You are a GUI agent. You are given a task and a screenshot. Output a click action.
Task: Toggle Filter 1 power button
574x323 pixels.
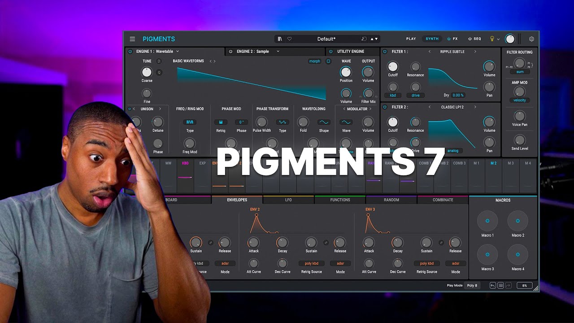tap(385, 52)
